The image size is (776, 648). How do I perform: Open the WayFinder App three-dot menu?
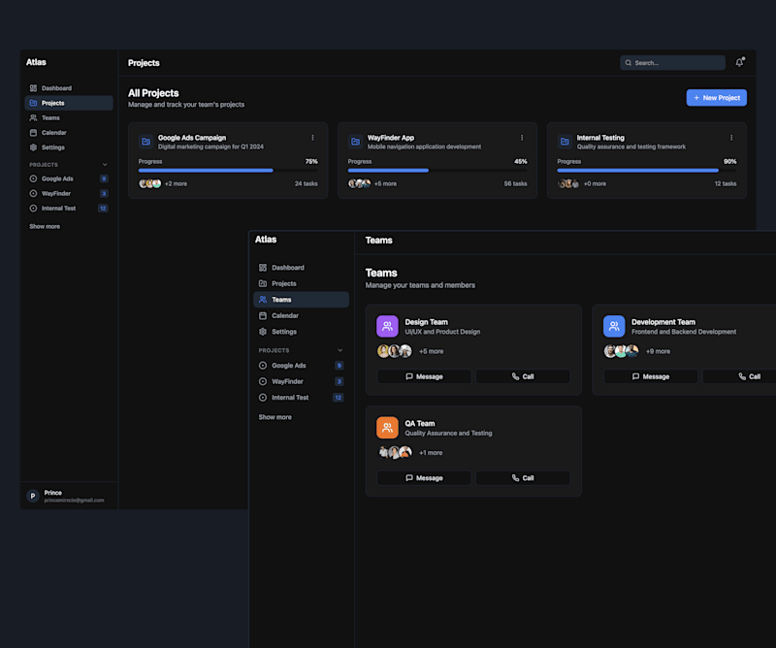coord(522,138)
